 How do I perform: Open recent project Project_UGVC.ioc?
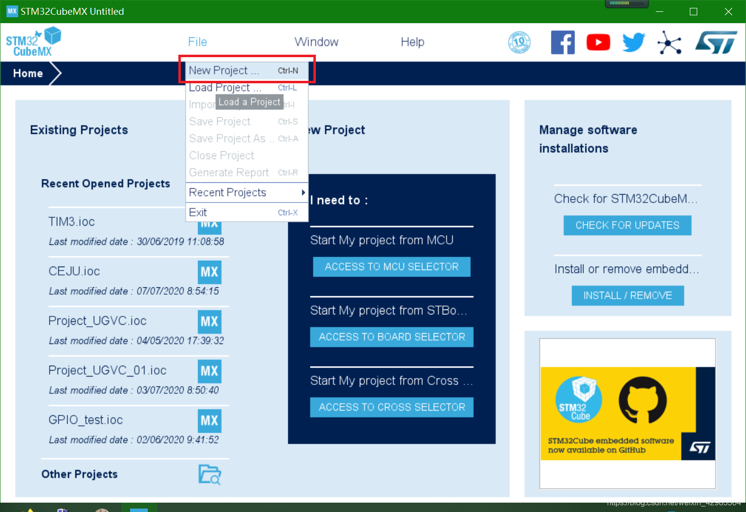tap(98, 321)
